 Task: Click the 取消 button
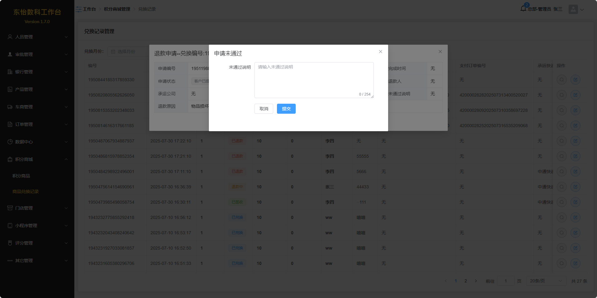pos(264,109)
